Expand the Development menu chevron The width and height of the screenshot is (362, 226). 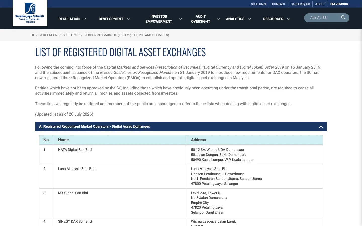pos(128,19)
